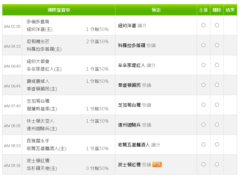Click the 預測 column header
Image resolution: width=240 pixels, height=177 pixels.
(x=156, y=10)
